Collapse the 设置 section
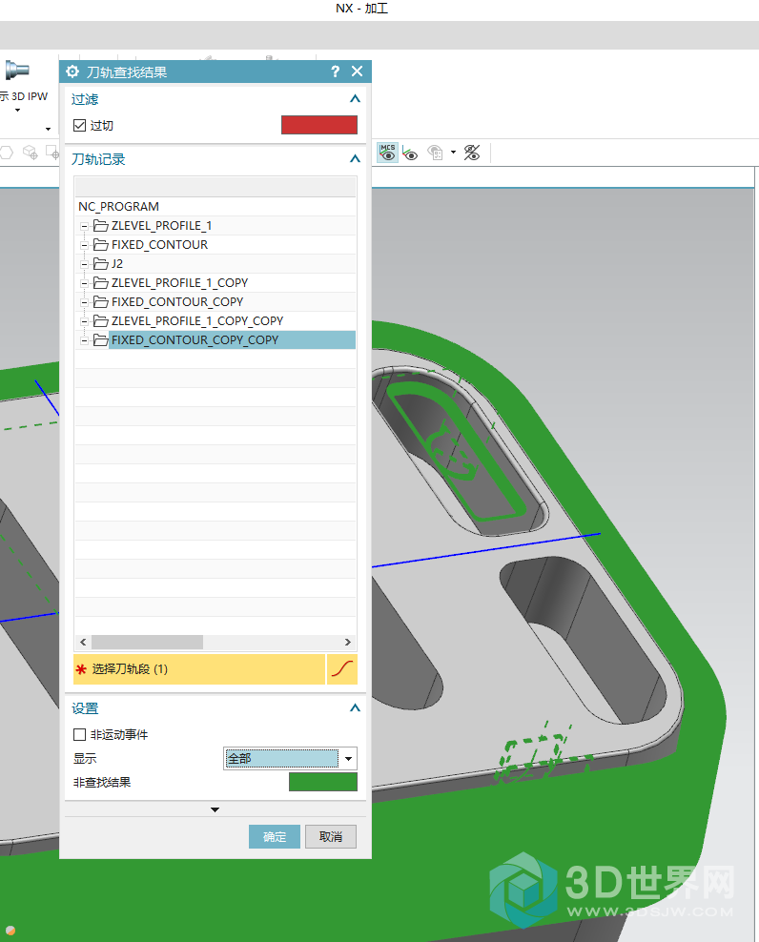This screenshot has height=942, width=759. pos(355,708)
